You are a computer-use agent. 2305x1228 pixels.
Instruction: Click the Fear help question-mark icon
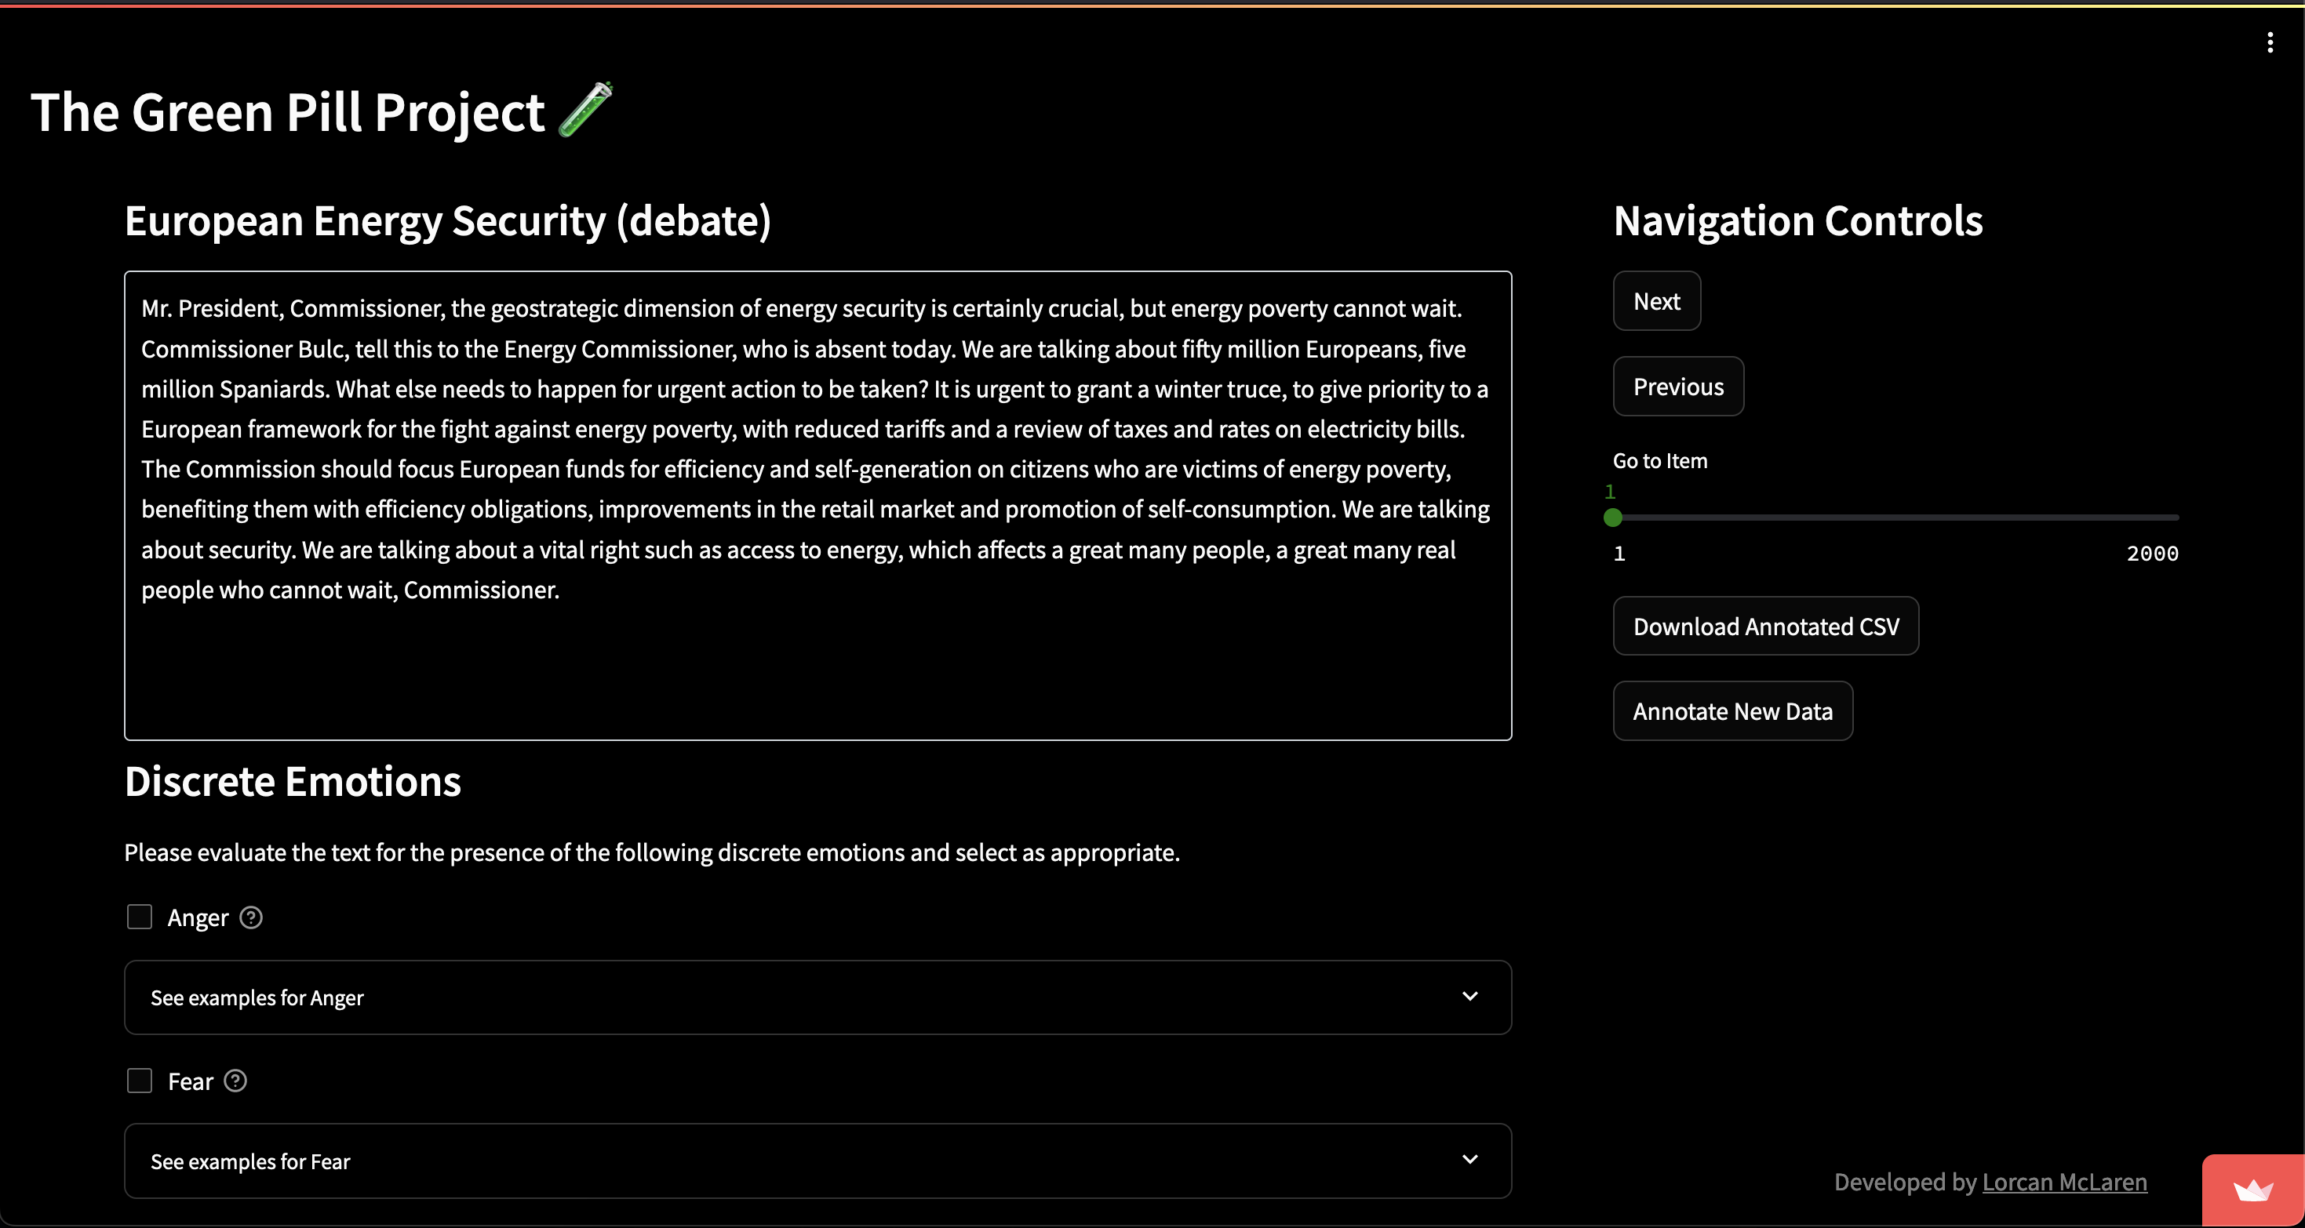[235, 1081]
